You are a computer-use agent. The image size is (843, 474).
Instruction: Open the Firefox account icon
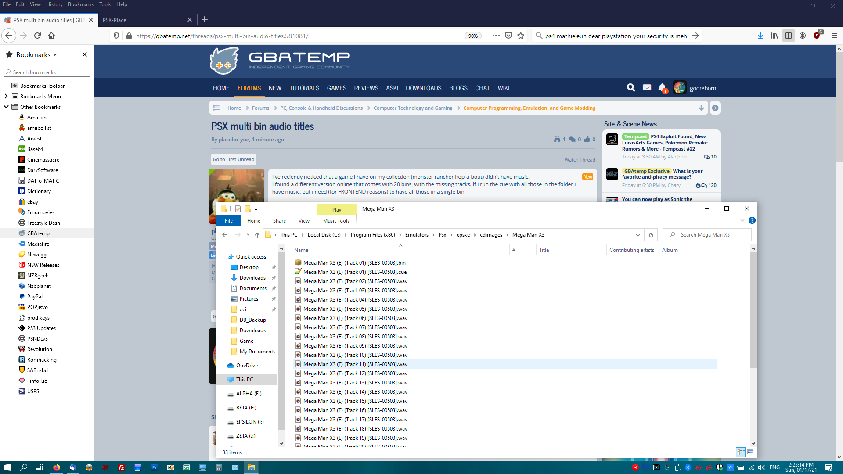(803, 36)
